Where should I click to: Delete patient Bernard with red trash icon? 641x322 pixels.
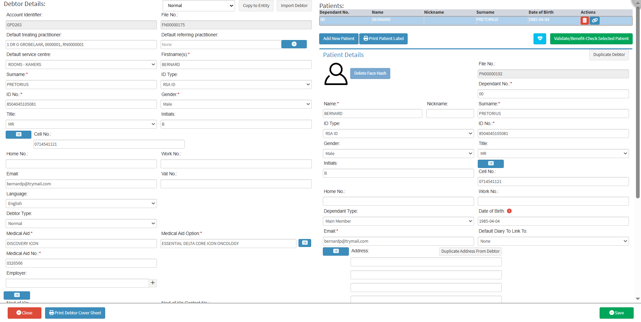pos(585,21)
